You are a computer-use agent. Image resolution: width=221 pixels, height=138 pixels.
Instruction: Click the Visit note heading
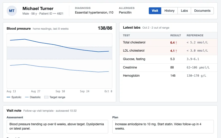[x=14, y=111]
